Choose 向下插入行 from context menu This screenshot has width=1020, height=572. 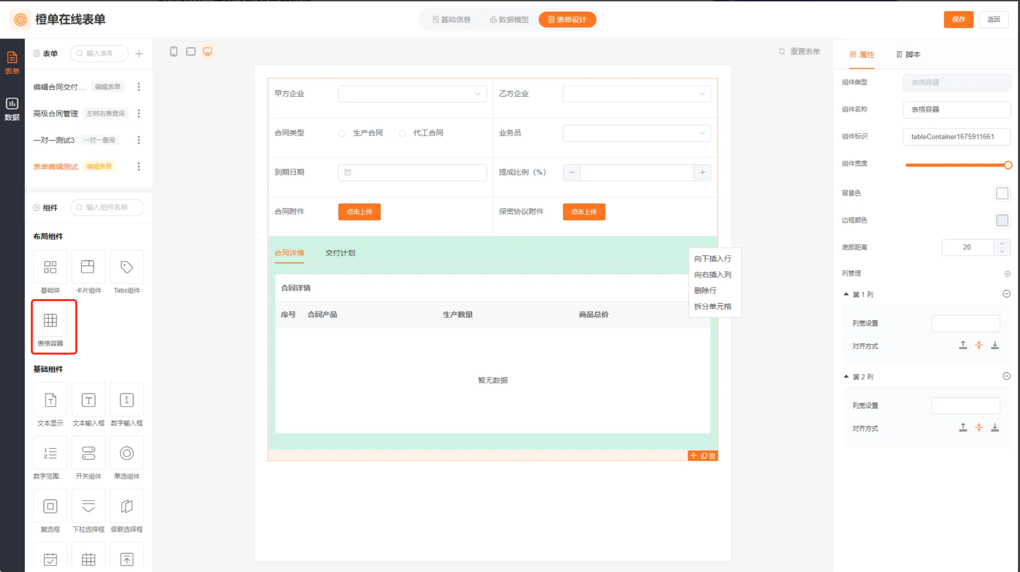[x=712, y=259]
